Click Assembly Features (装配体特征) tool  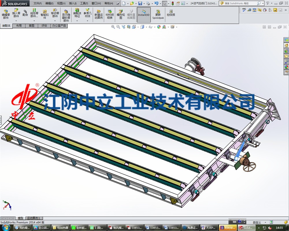77,13
